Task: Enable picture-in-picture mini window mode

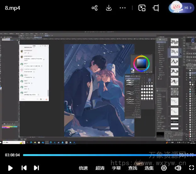Action: (142, 8)
